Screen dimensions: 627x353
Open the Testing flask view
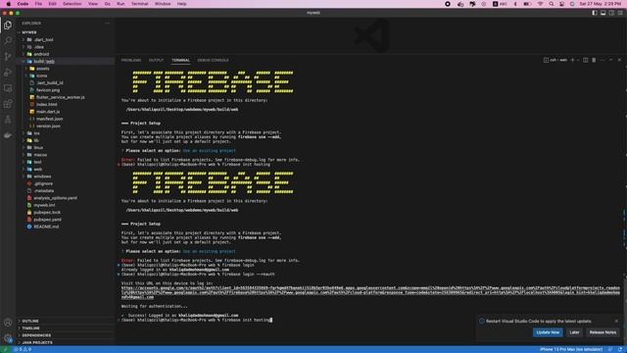tap(8, 120)
